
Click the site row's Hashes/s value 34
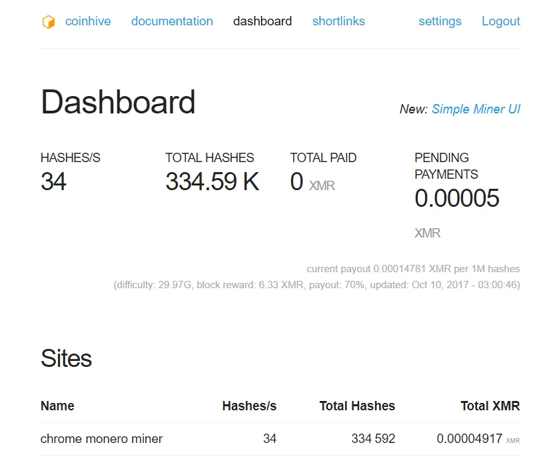(270, 438)
